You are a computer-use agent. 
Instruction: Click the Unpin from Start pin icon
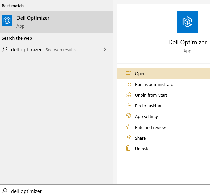128,95
